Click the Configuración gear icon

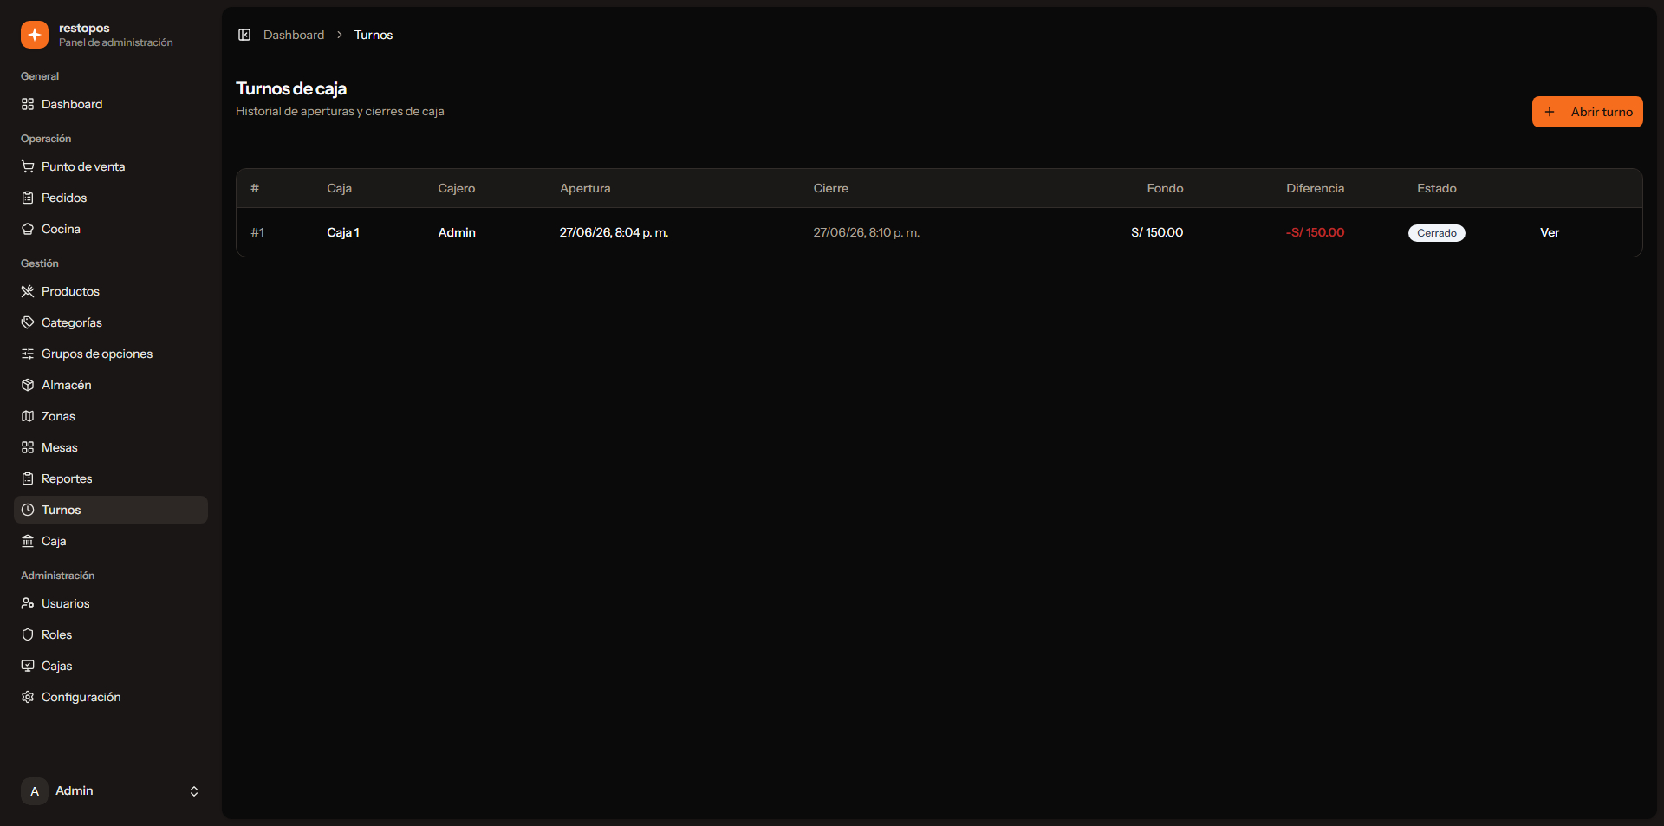click(28, 697)
